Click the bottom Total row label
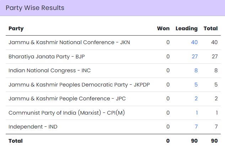The width and height of the screenshot is (225, 147). click(16, 141)
